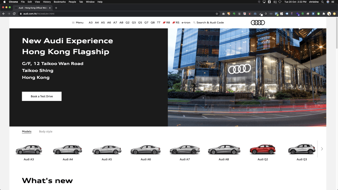Open the Bookmarks menu

(60, 2)
